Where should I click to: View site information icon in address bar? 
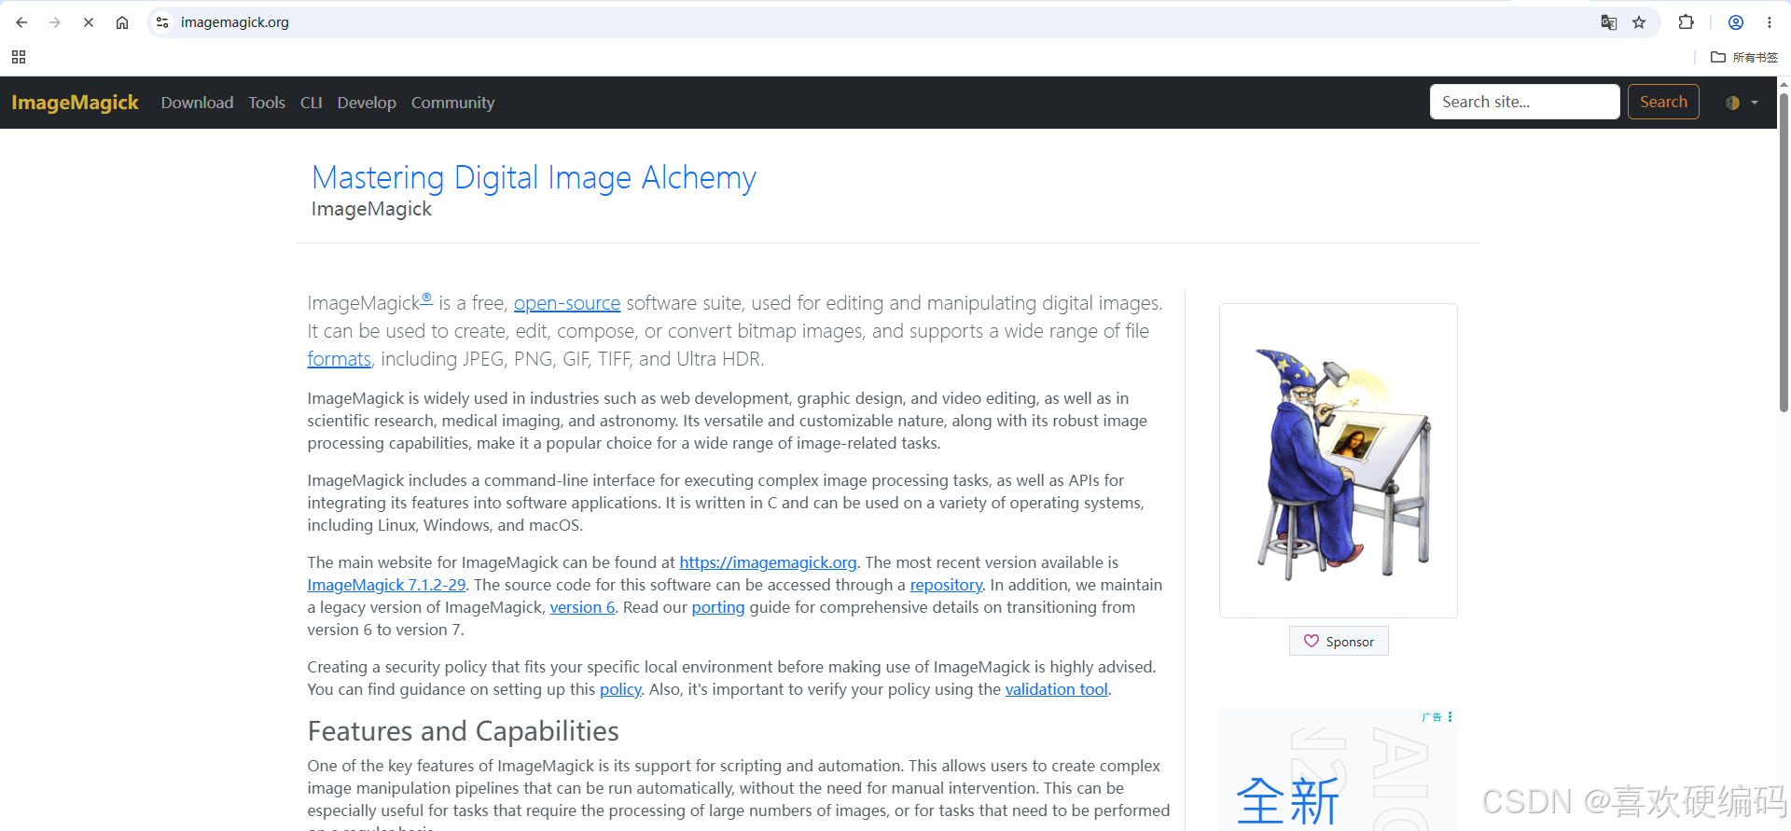(162, 22)
